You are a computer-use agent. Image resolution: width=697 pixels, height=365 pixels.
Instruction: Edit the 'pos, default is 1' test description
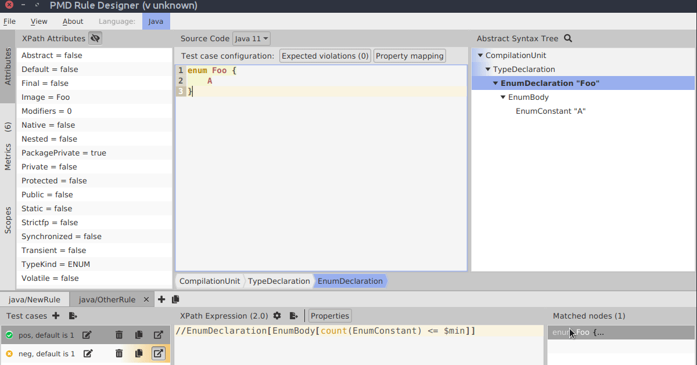(87, 335)
